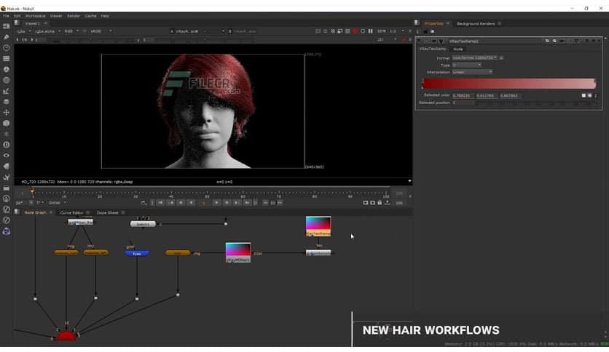Click the node icon in VRayTexRamp header

click(441, 41)
